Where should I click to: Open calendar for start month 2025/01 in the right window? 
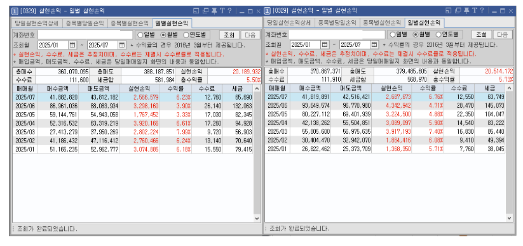325,45
